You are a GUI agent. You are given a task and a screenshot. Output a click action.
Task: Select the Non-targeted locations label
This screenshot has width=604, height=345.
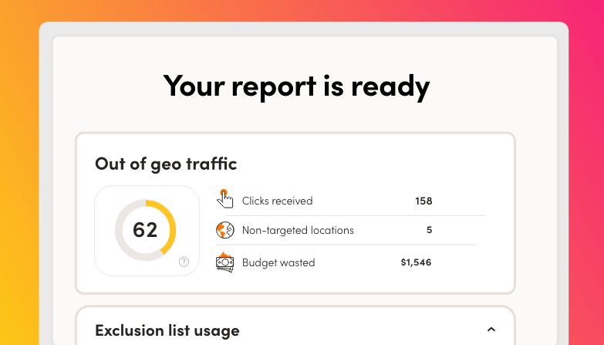(x=298, y=230)
